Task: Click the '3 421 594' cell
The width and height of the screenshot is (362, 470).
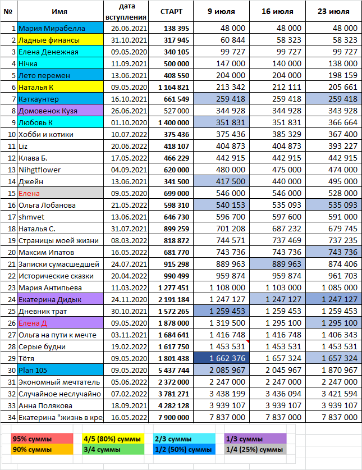Action: tap(333, 394)
